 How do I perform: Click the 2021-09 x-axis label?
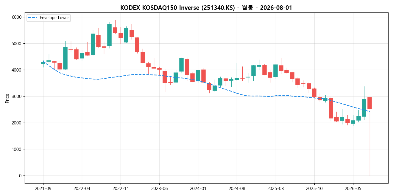[x=43, y=188]
